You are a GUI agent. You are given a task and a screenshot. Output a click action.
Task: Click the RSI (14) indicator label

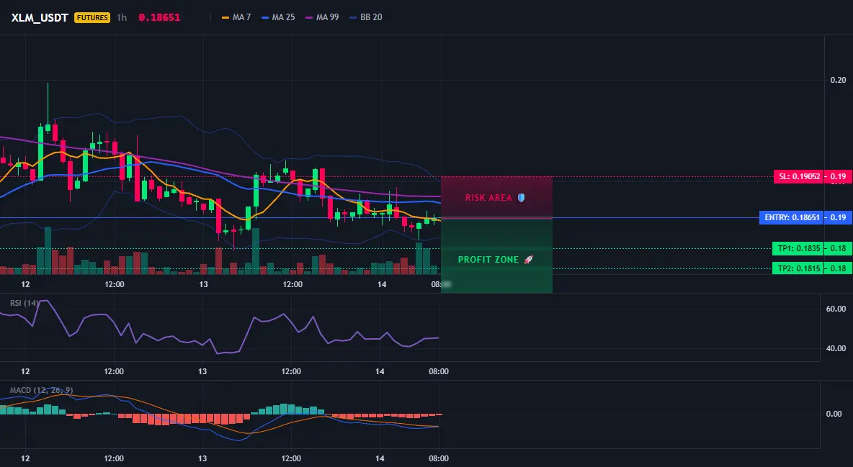24,303
